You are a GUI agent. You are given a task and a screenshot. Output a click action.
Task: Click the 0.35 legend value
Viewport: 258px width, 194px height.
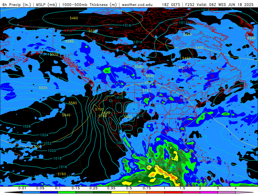tap(111, 188)
